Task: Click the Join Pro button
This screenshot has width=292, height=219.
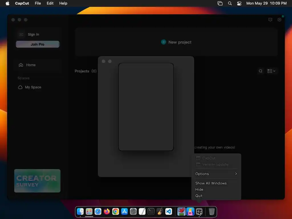Action: [x=38, y=44]
